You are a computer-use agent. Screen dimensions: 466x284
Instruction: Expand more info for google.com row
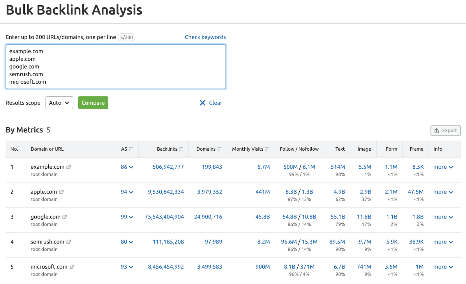pos(443,217)
